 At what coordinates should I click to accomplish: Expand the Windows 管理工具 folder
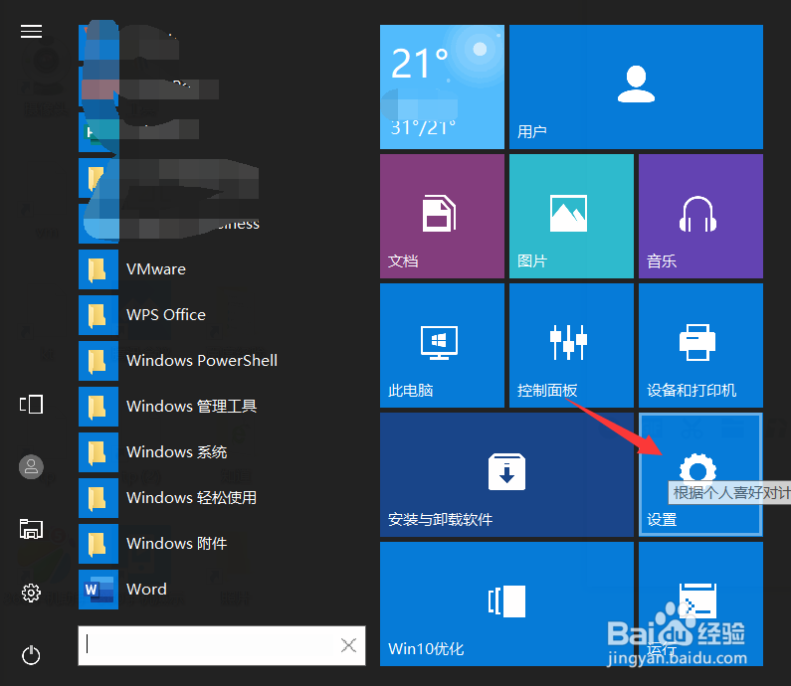(222, 407)
